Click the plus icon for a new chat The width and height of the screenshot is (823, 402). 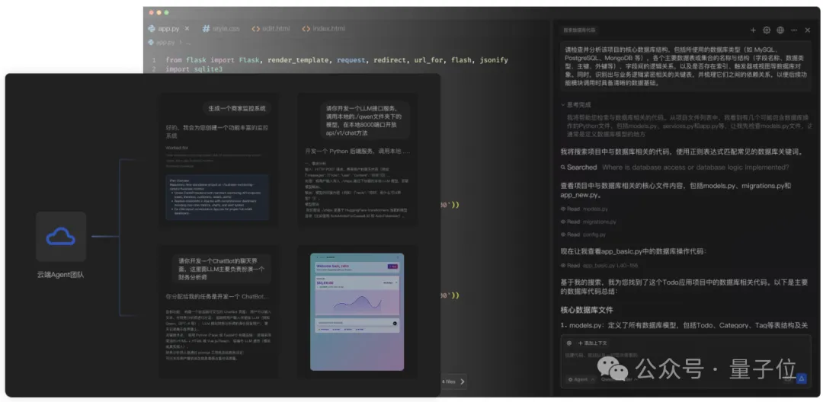tap(753, 30)
